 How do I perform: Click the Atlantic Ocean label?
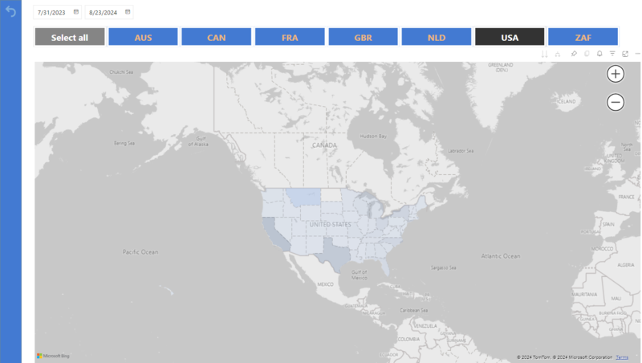500,256
